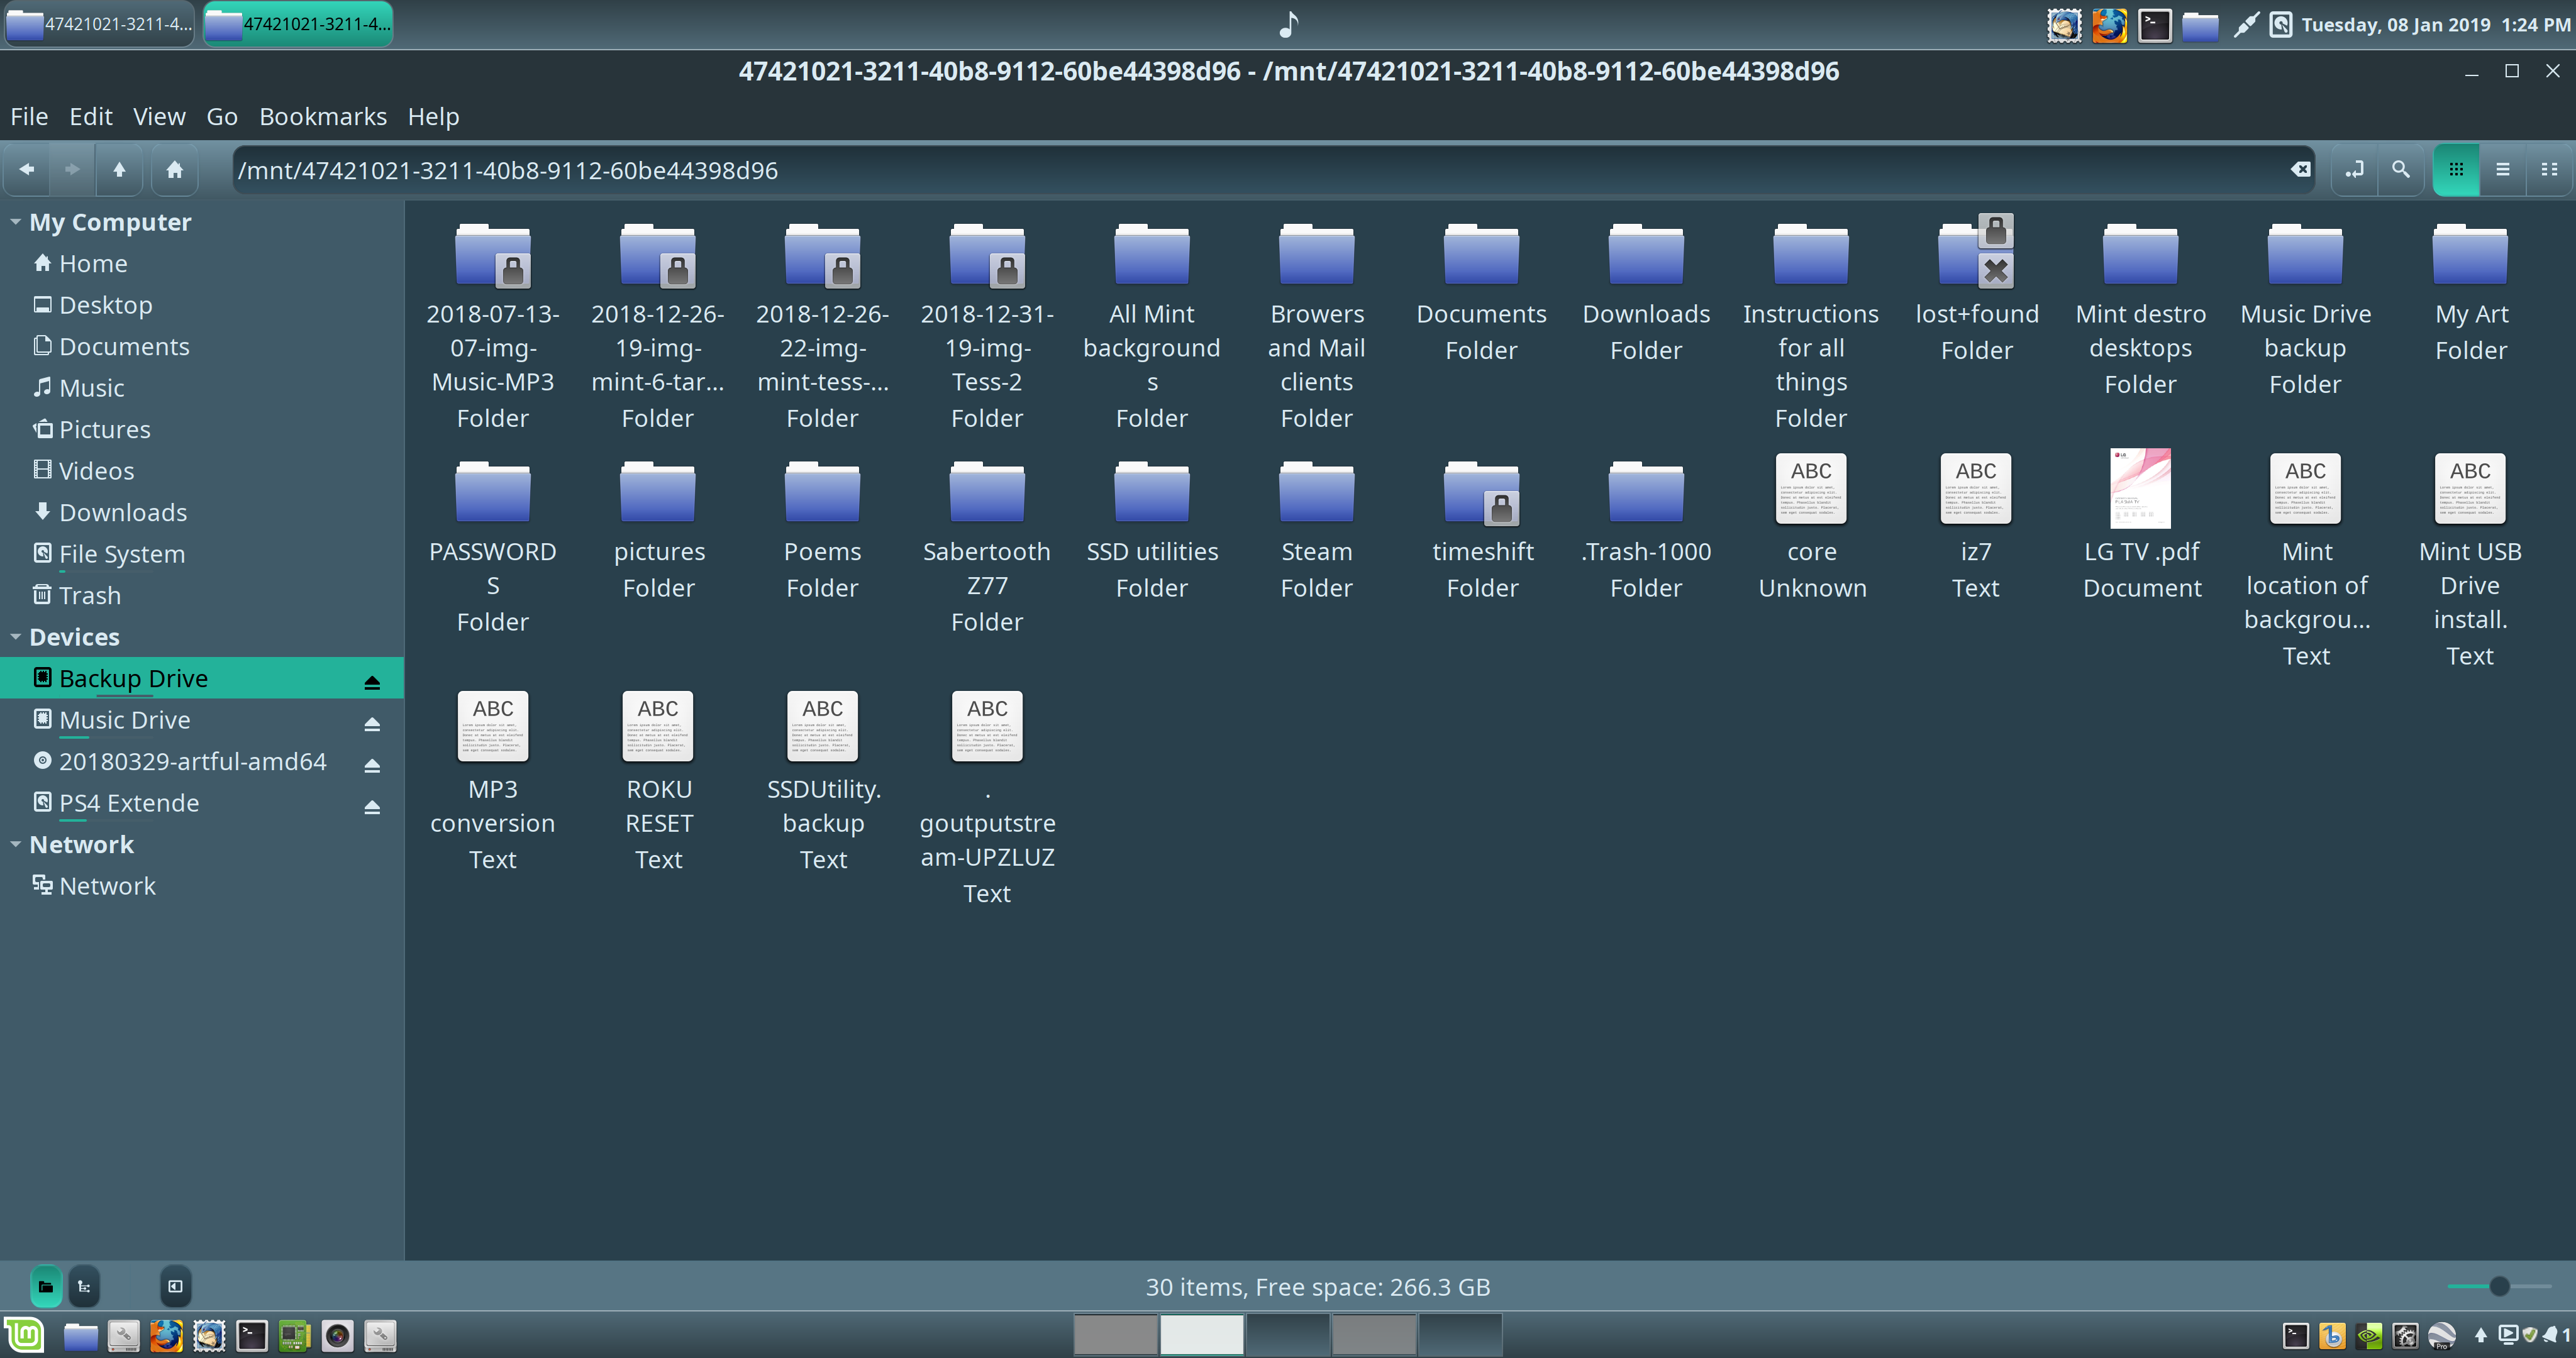Screen dimensions: 2576x1358
Task: Open the Bookmarks menu
Action: pyautogui.click(x=323, y=116)
